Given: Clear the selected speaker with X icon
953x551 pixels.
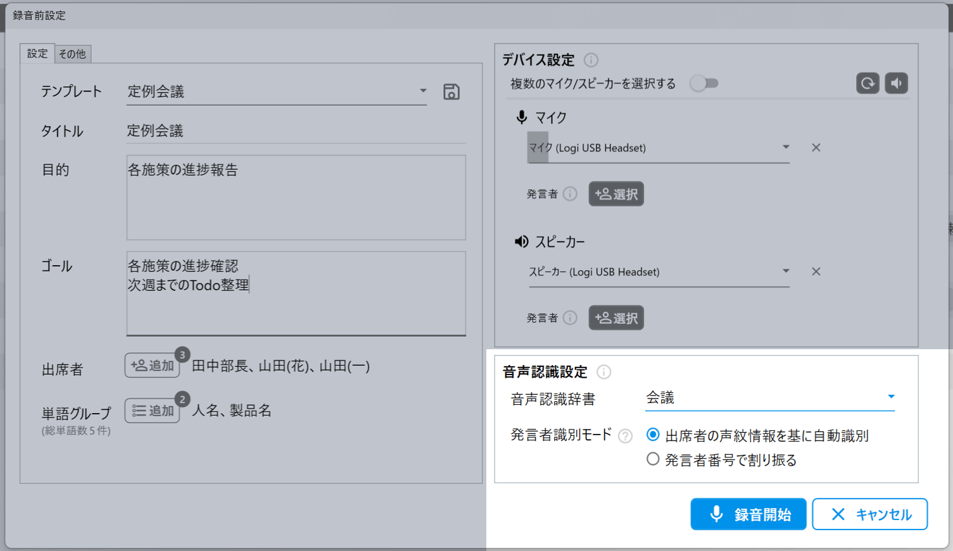Looking at the screenshot, I should tap(816, 271).
